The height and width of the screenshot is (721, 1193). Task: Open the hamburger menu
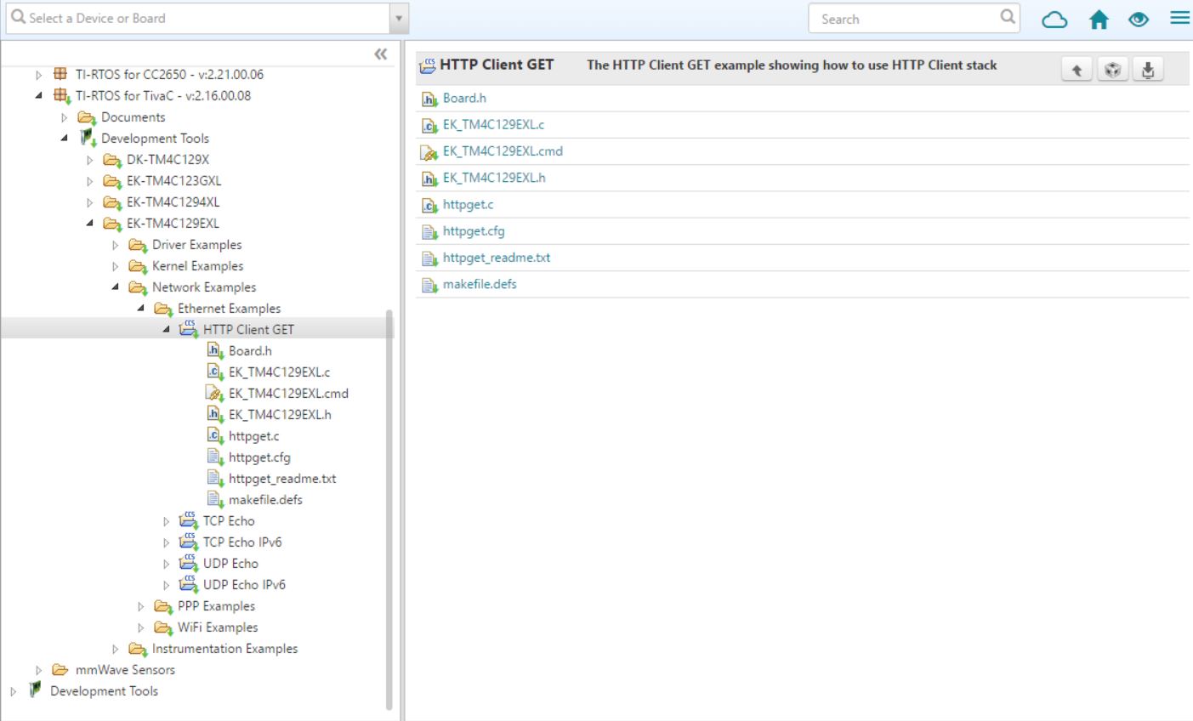pyautogui.click(x=1179, y=18)
